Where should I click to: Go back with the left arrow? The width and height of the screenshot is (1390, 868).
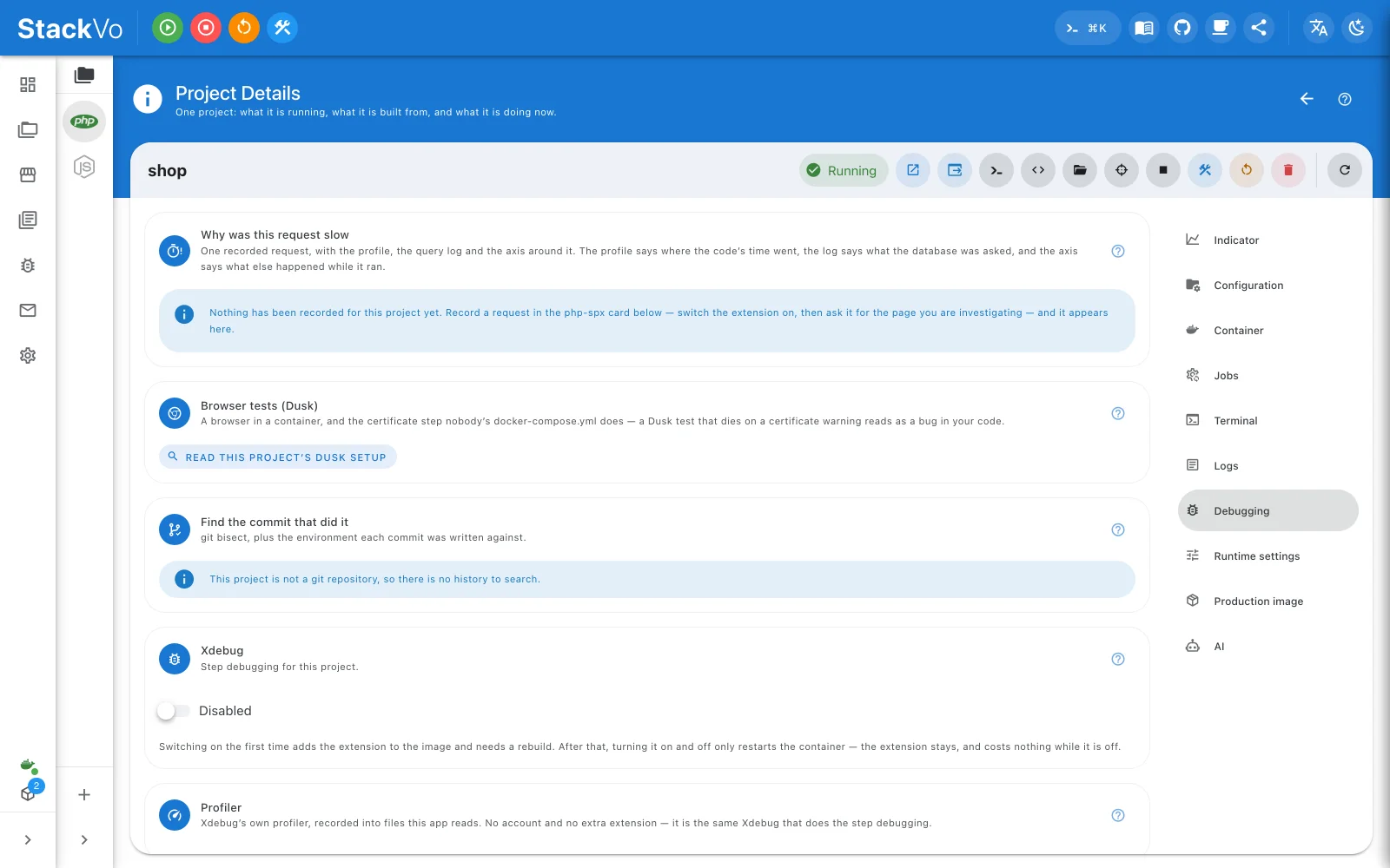[1307, 99]
